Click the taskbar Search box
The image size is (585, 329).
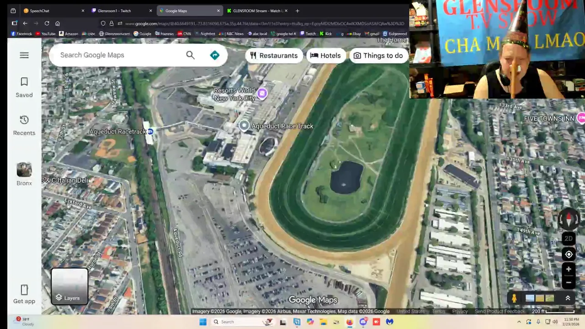pos(242,322)
